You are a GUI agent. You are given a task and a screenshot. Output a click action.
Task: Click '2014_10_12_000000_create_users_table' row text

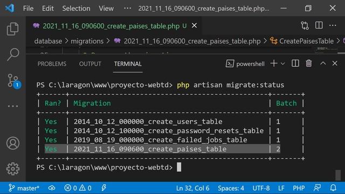[x=148, y=122]
